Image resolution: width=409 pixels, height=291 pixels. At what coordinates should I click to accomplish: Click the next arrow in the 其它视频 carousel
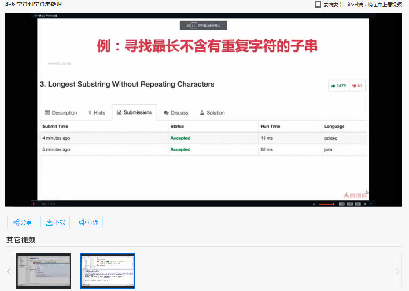point(399,271)
